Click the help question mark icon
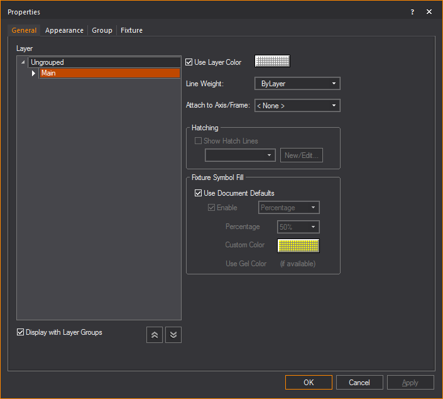Viewport: 443px width, 399px height. point(412,12)
